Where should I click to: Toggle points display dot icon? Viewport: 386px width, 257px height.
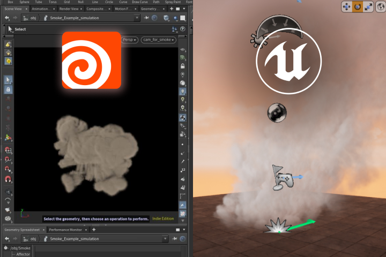click(x=182, y=145)
